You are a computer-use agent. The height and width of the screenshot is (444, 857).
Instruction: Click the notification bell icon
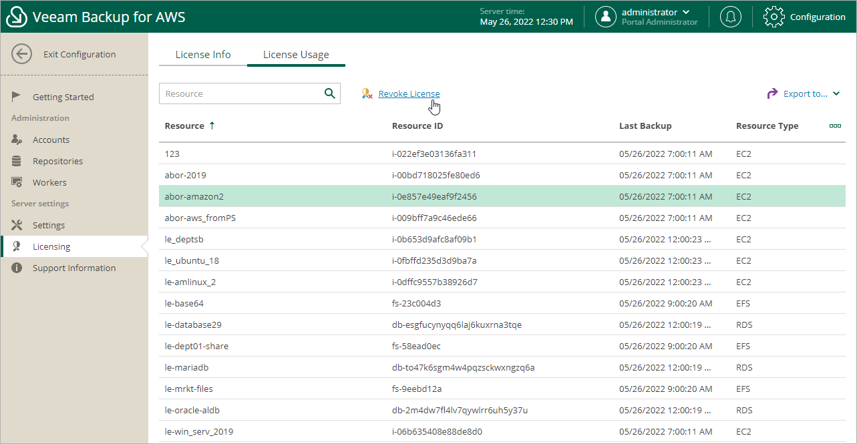(731, 17)
